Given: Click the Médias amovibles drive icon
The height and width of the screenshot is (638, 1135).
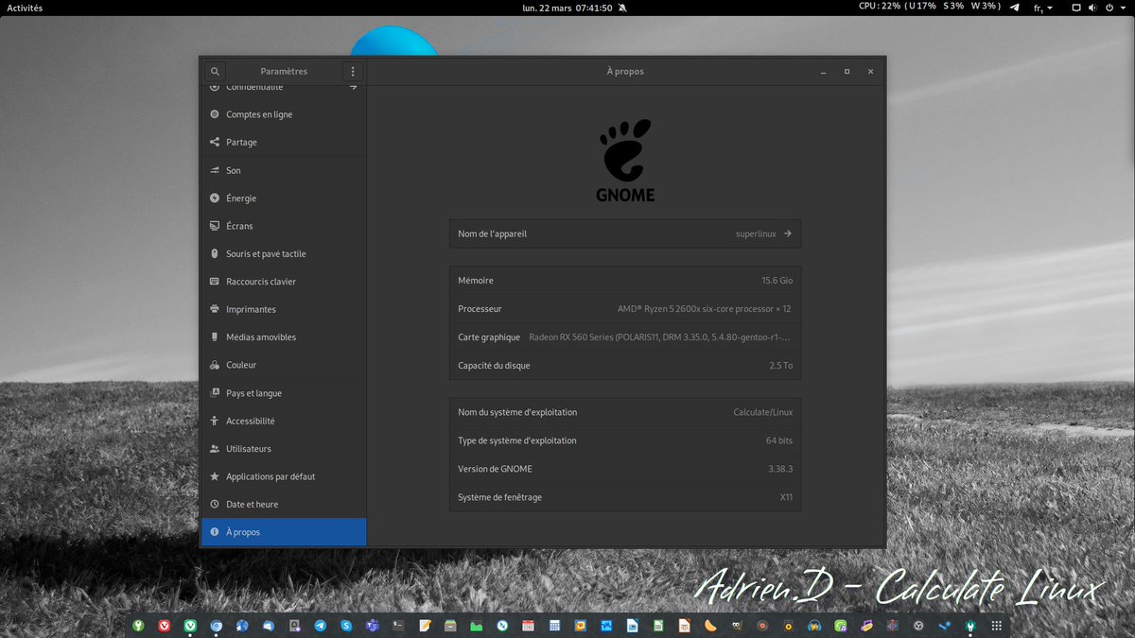Looking at the screenshot, I should [215, 336].
